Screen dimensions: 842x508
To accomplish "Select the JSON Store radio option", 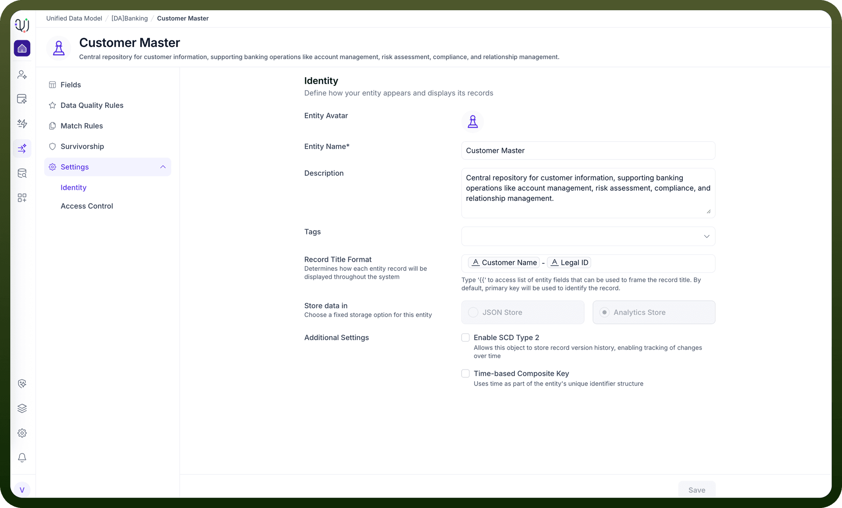I will point(473,313).
